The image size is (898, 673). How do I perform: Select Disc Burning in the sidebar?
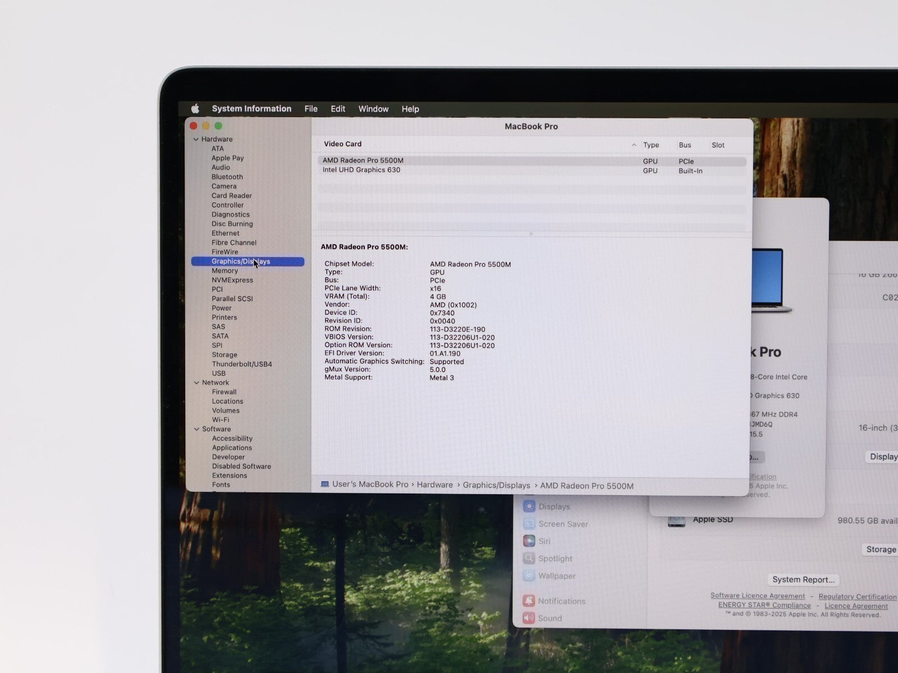click(232, 224)
